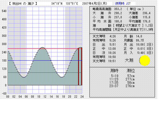Click the 潮位 column header
This screenshot has height=132, width=165.
tap(131, 71)
